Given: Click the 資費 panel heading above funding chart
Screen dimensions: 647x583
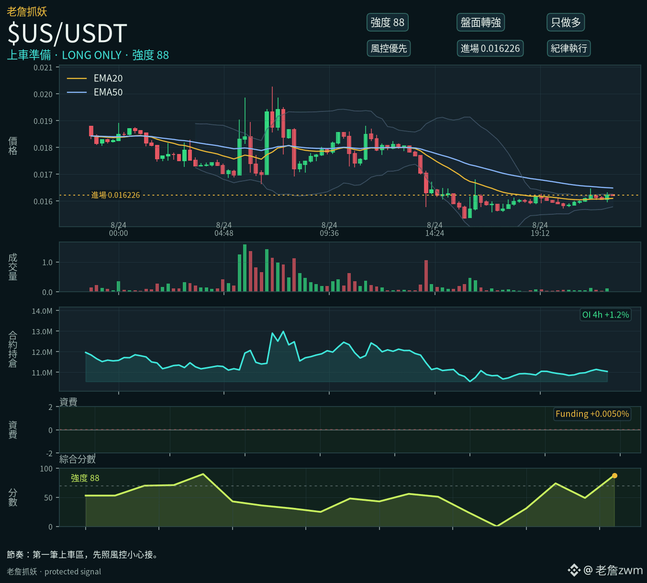Looking at the screenshot, I should [68, 402].
